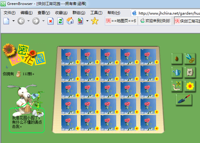Choose the fertilizer bag tool
The width and height of the screenshot is (200, 143).
tap(190, 72)
